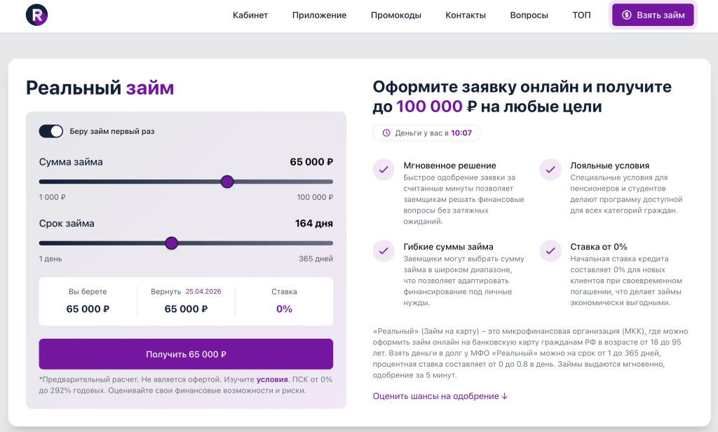This screenshot has width=718, height=432.
Task: Click the Срок займа slider handle
Action: [x=171, y=243]
